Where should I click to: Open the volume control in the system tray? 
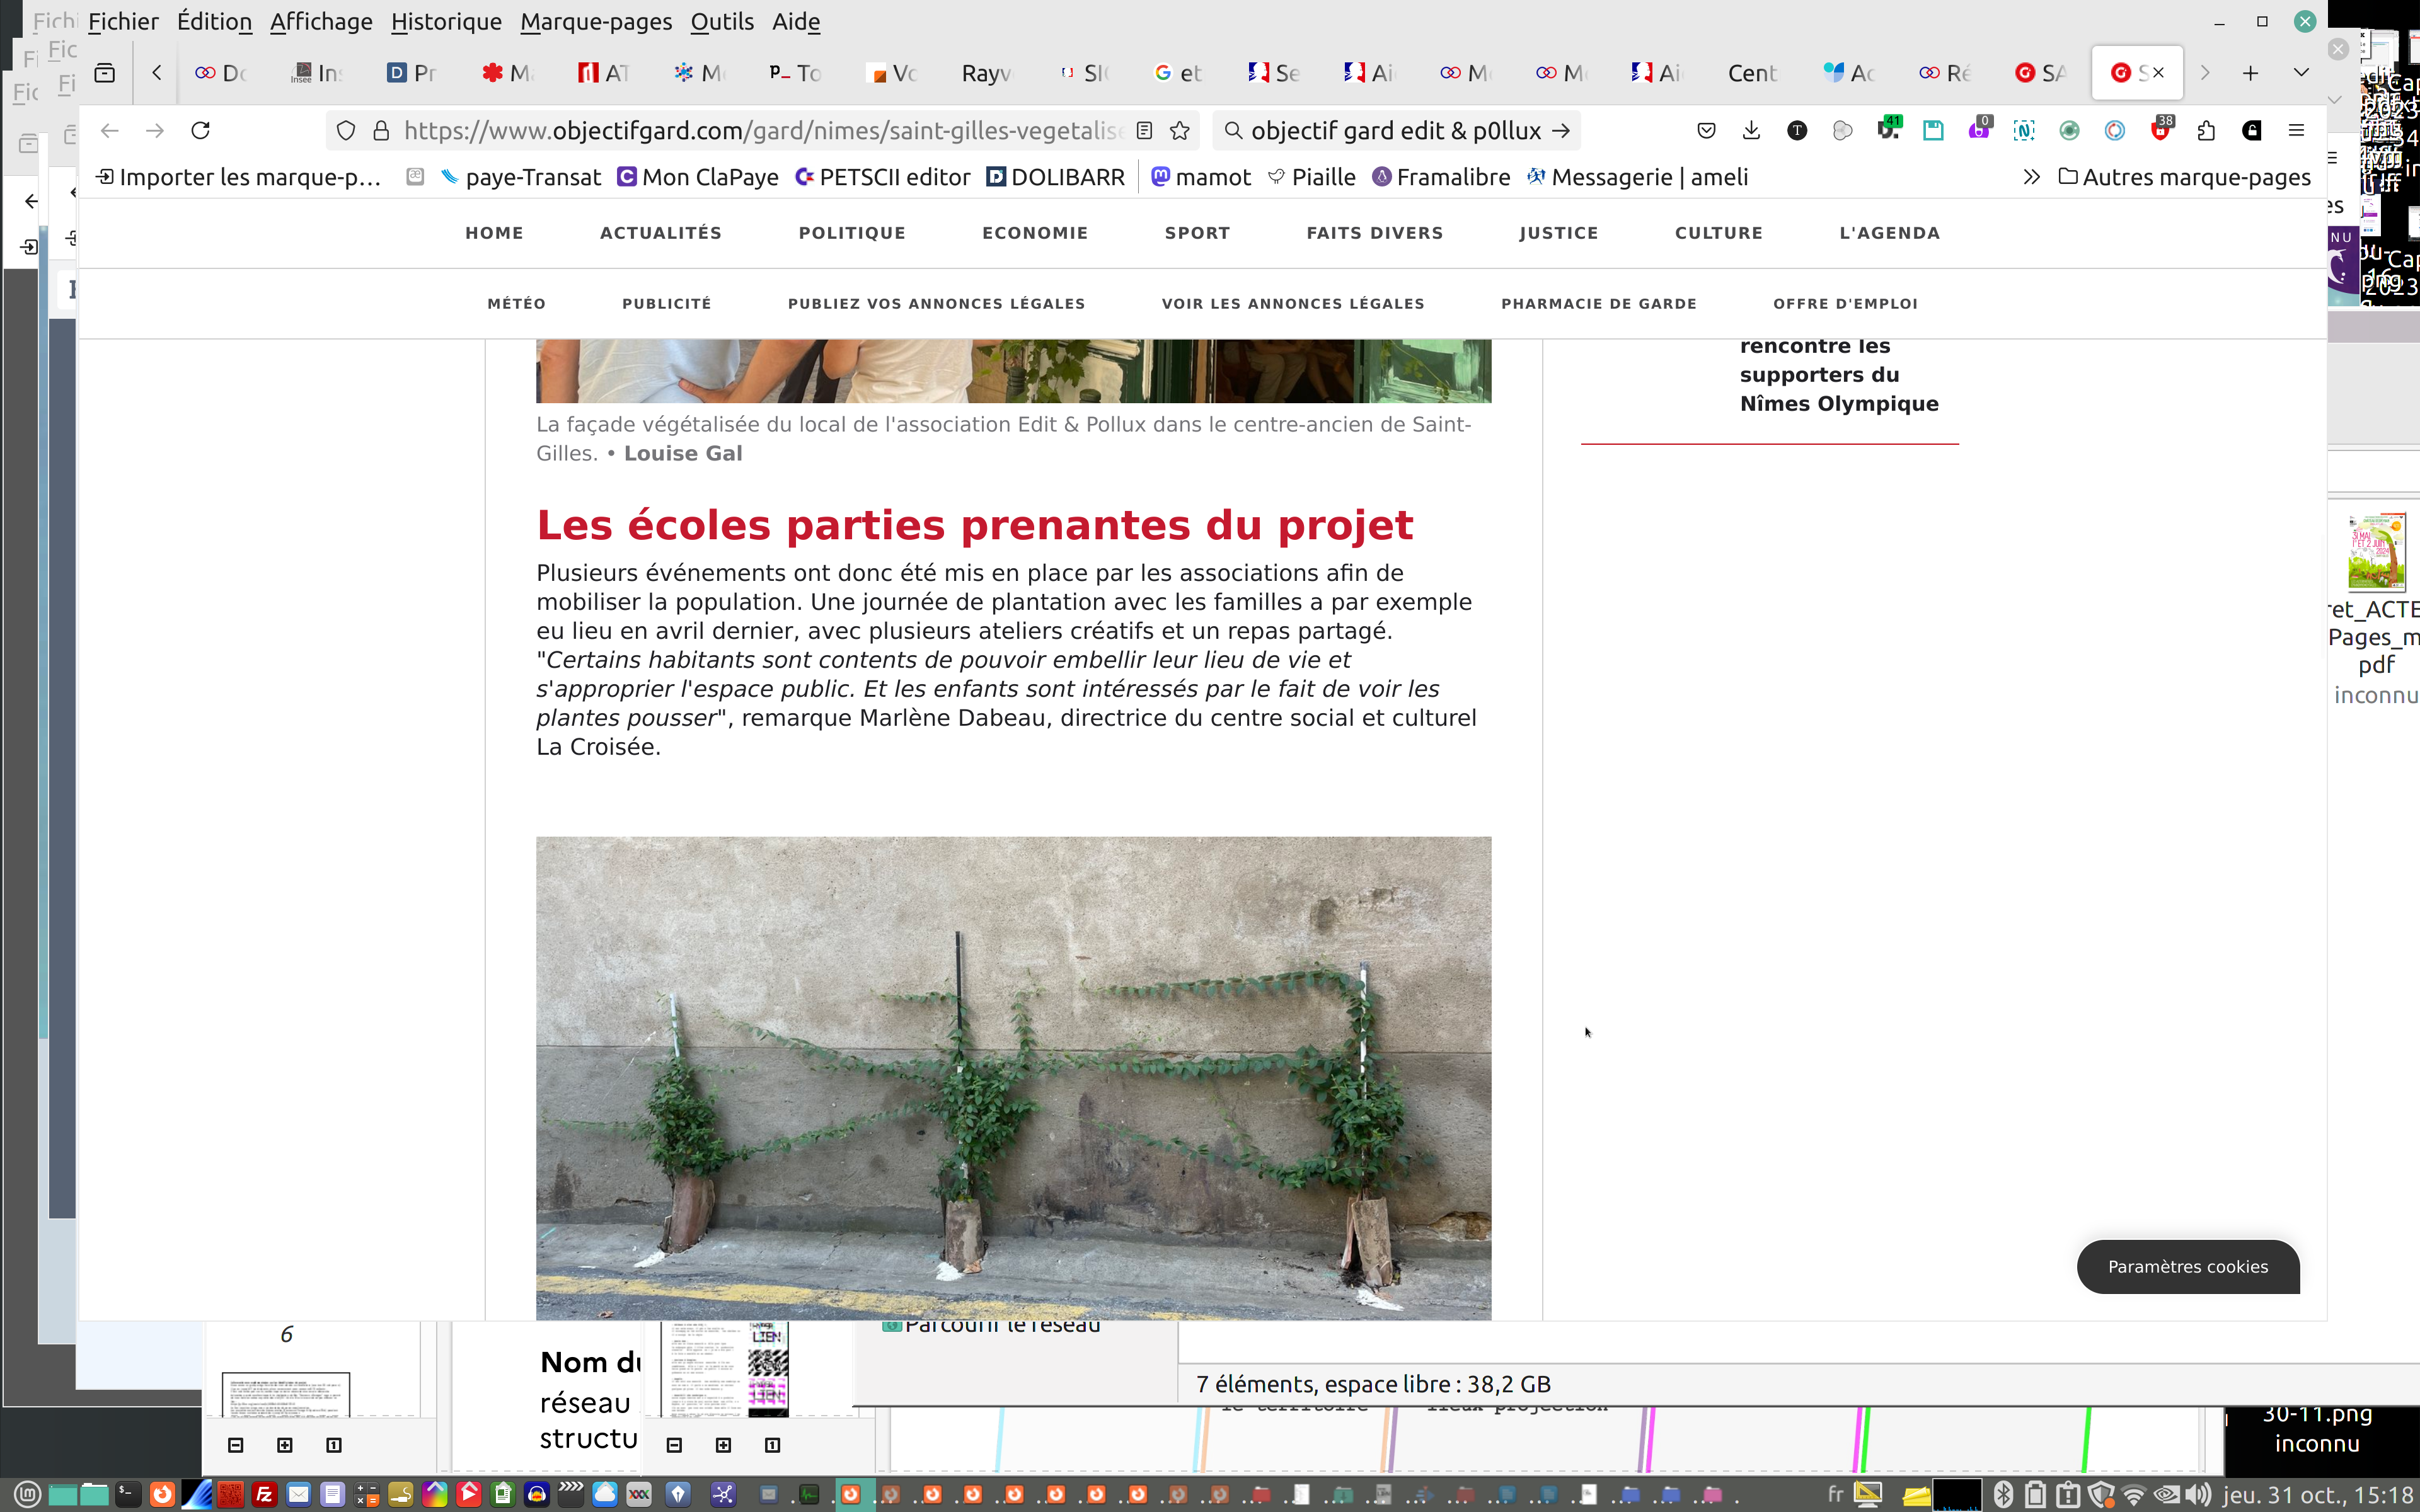point(2198,1495)
